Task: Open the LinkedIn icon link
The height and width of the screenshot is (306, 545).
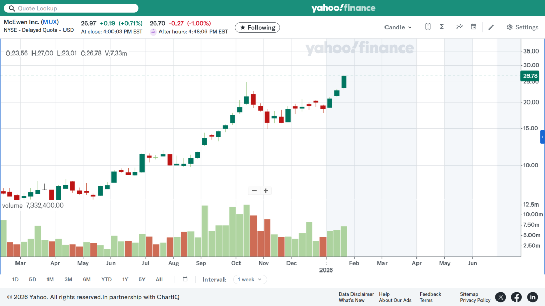Action: coord(533,297)
